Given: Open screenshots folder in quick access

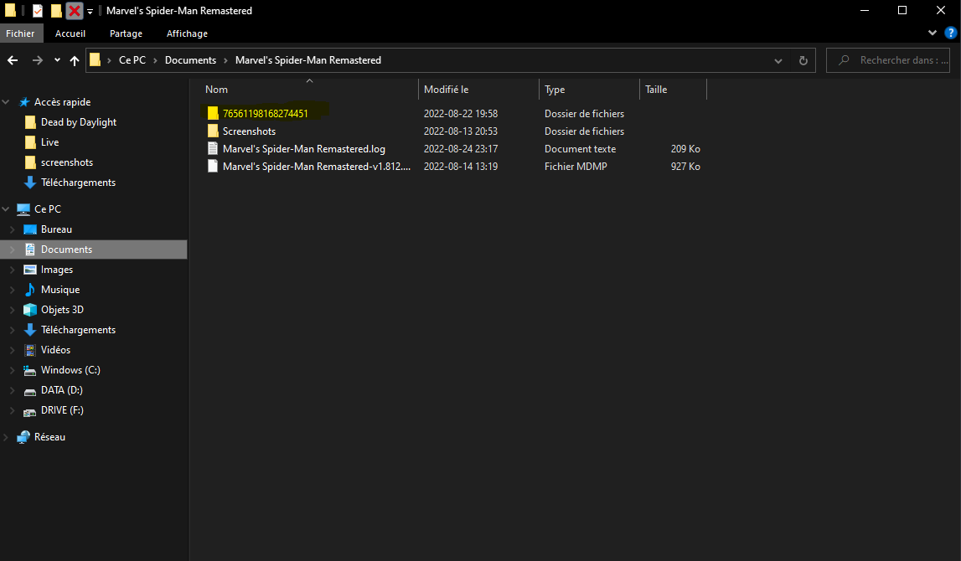Looking at the screenshot, I should coord(67,162).
